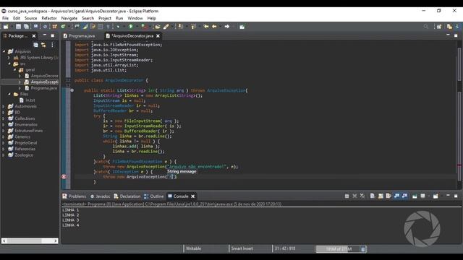Screen dimensions: 463x260
Task: Toggle Scroll Lock in Console toolbar
Action: coord(381,196)
